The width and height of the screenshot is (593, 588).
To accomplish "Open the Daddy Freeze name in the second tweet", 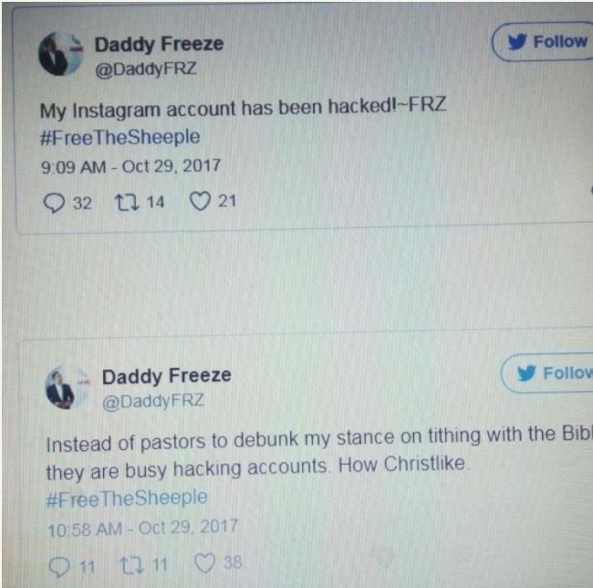I will coord(166,376).
